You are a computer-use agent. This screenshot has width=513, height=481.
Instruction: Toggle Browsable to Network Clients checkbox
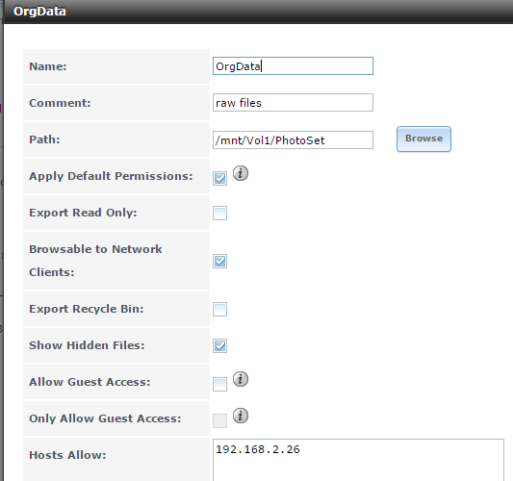(x=219, y=262)
